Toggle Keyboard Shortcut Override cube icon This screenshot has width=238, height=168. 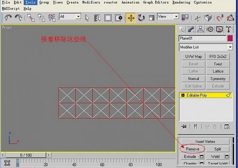point(208,18)
